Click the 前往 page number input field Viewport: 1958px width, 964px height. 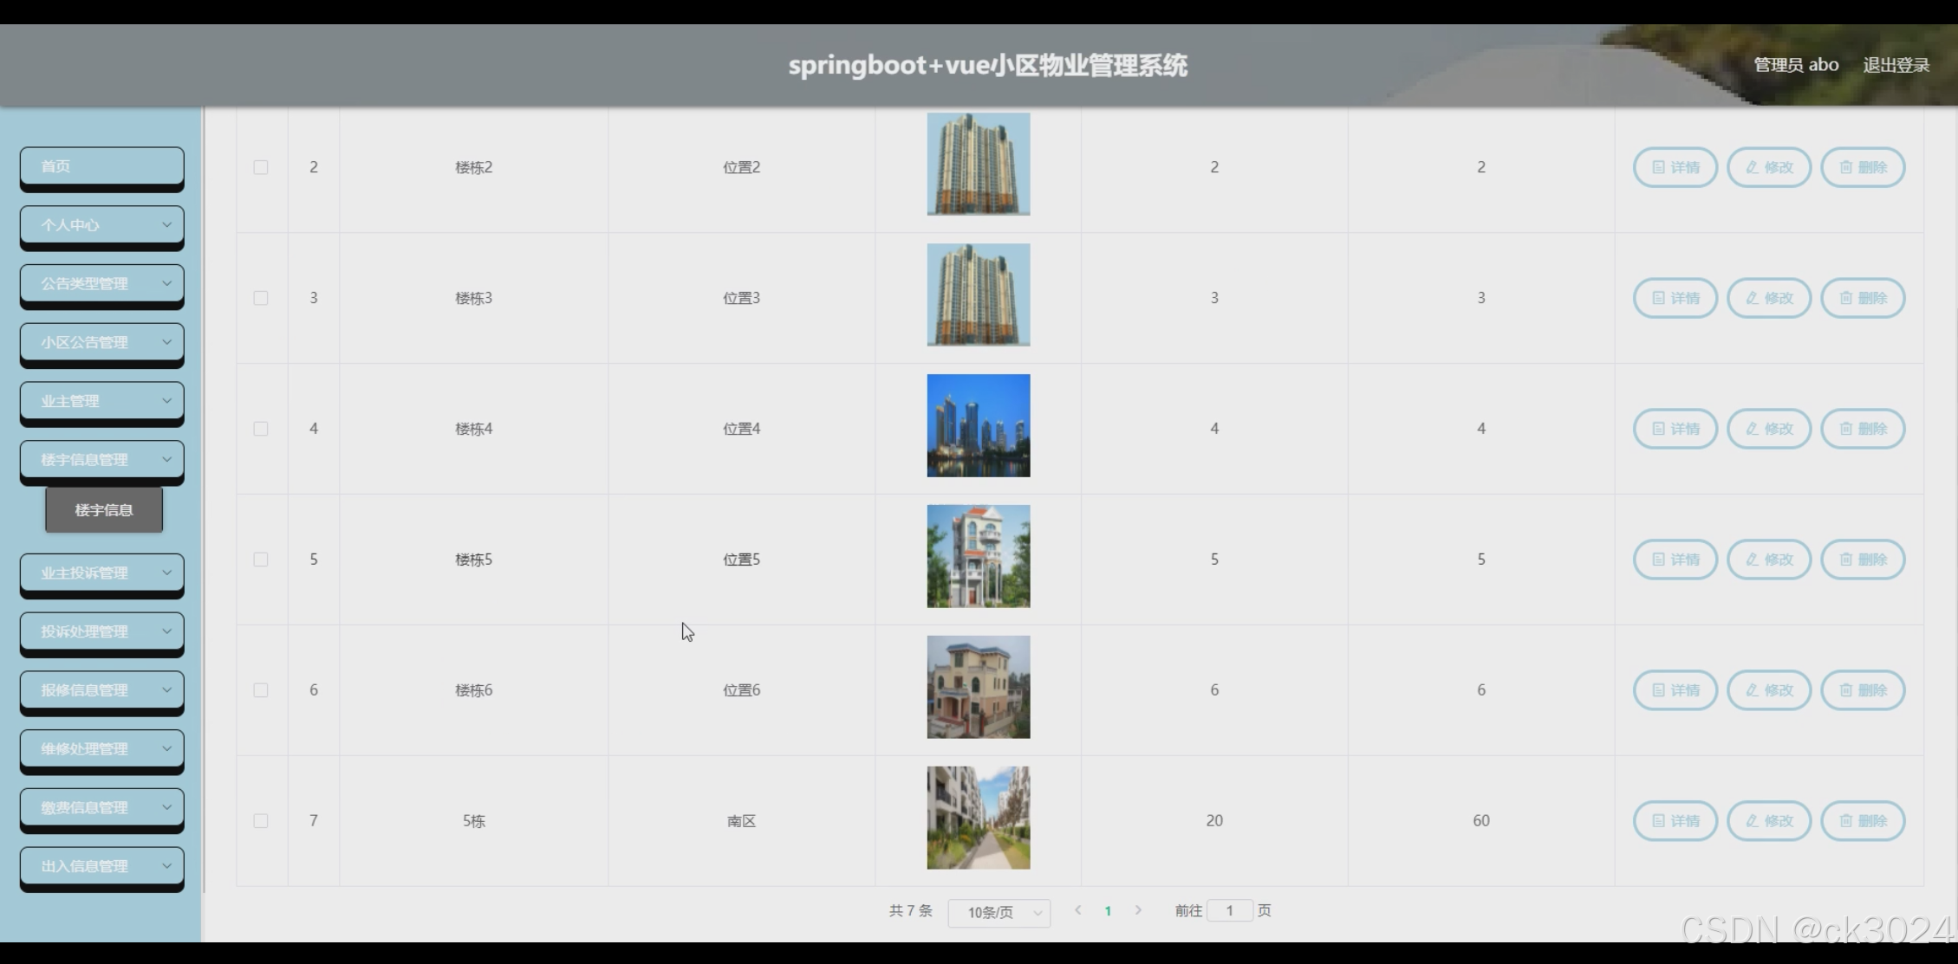tap(1229, 910)
